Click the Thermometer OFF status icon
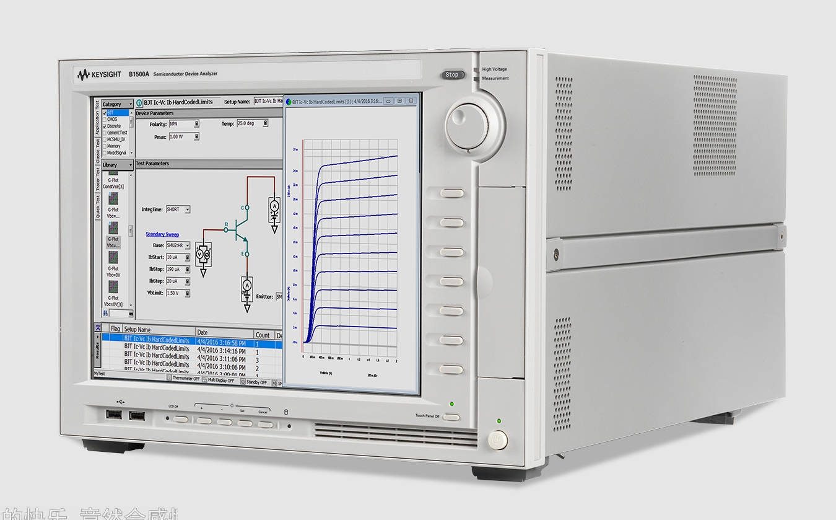The image size is (836, 520). point(169,377)
